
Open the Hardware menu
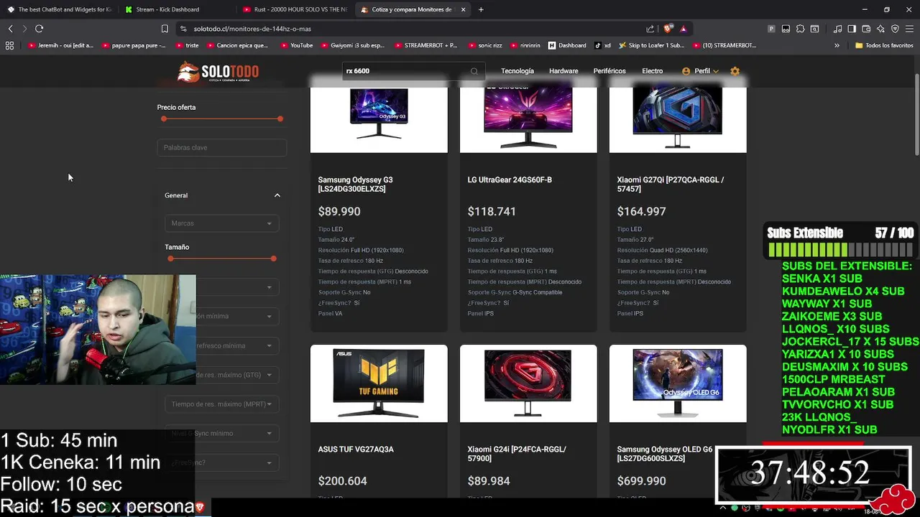[563, 71]
